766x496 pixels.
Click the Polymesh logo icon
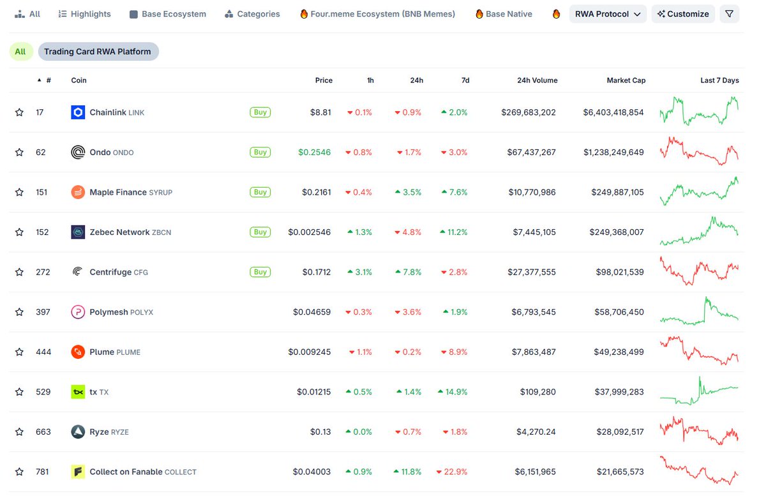tap(78, 312)
